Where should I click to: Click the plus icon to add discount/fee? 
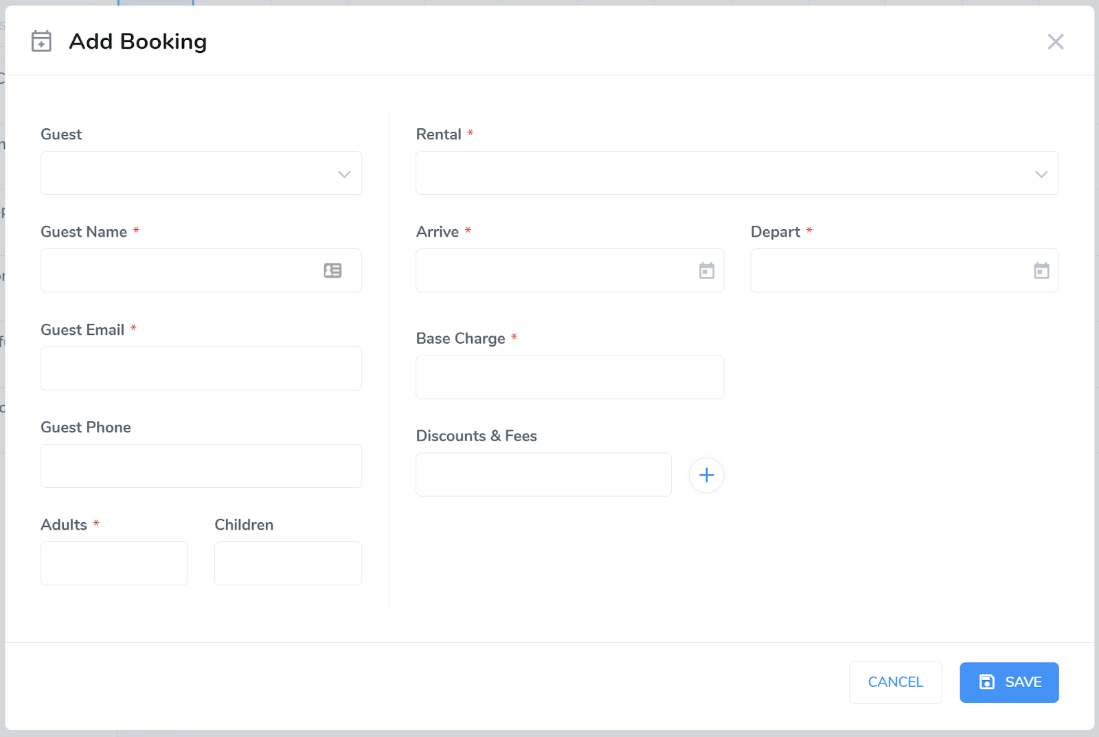[706, 475]
